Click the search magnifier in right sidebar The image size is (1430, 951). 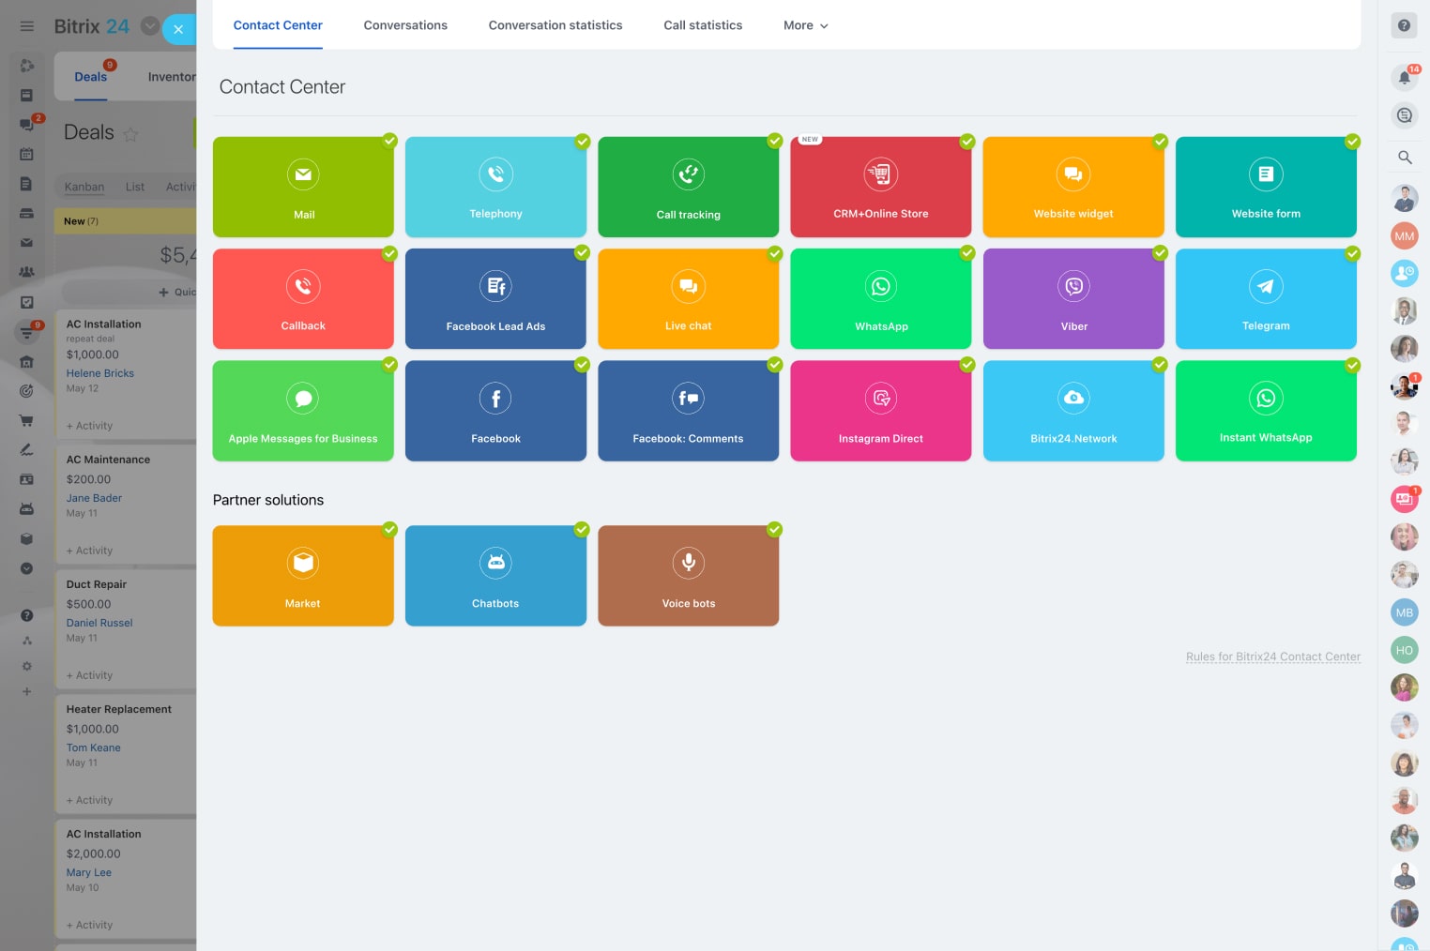pyautogui.click(x=1404, y=158)
